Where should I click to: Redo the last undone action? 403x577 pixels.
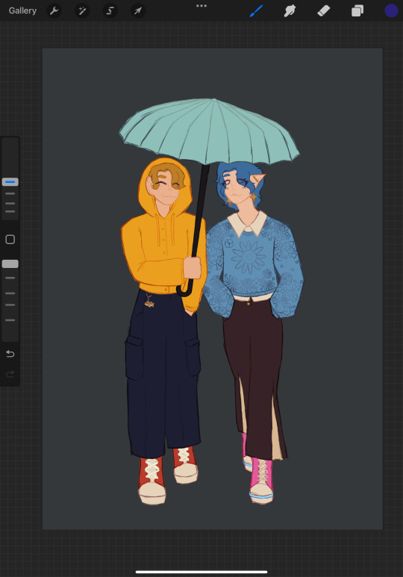(x=10, y=374)
